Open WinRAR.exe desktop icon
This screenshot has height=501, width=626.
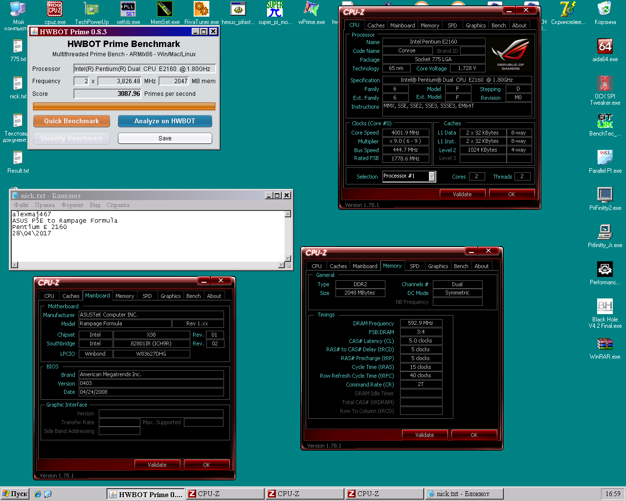pyautogui.click(x=605, y=348)
